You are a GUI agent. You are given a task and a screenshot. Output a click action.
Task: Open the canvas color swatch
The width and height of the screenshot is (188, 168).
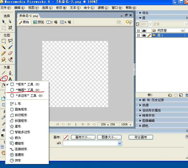66,137
